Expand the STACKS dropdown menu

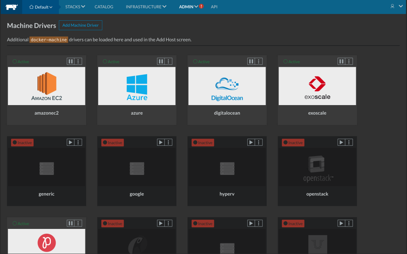pos(75,7)
